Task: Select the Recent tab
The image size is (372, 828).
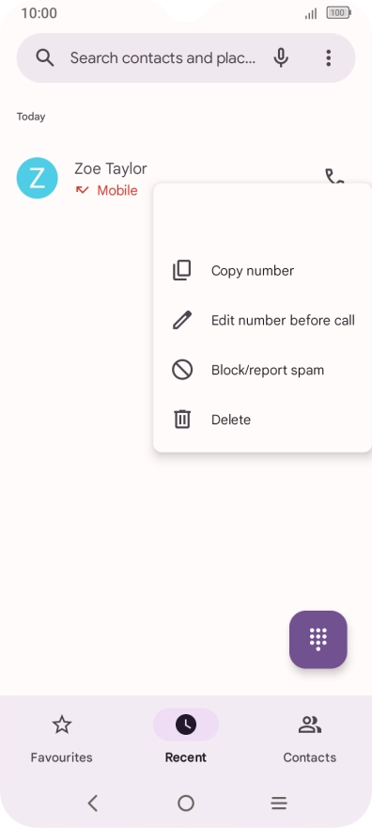Action: click(186, 739)
